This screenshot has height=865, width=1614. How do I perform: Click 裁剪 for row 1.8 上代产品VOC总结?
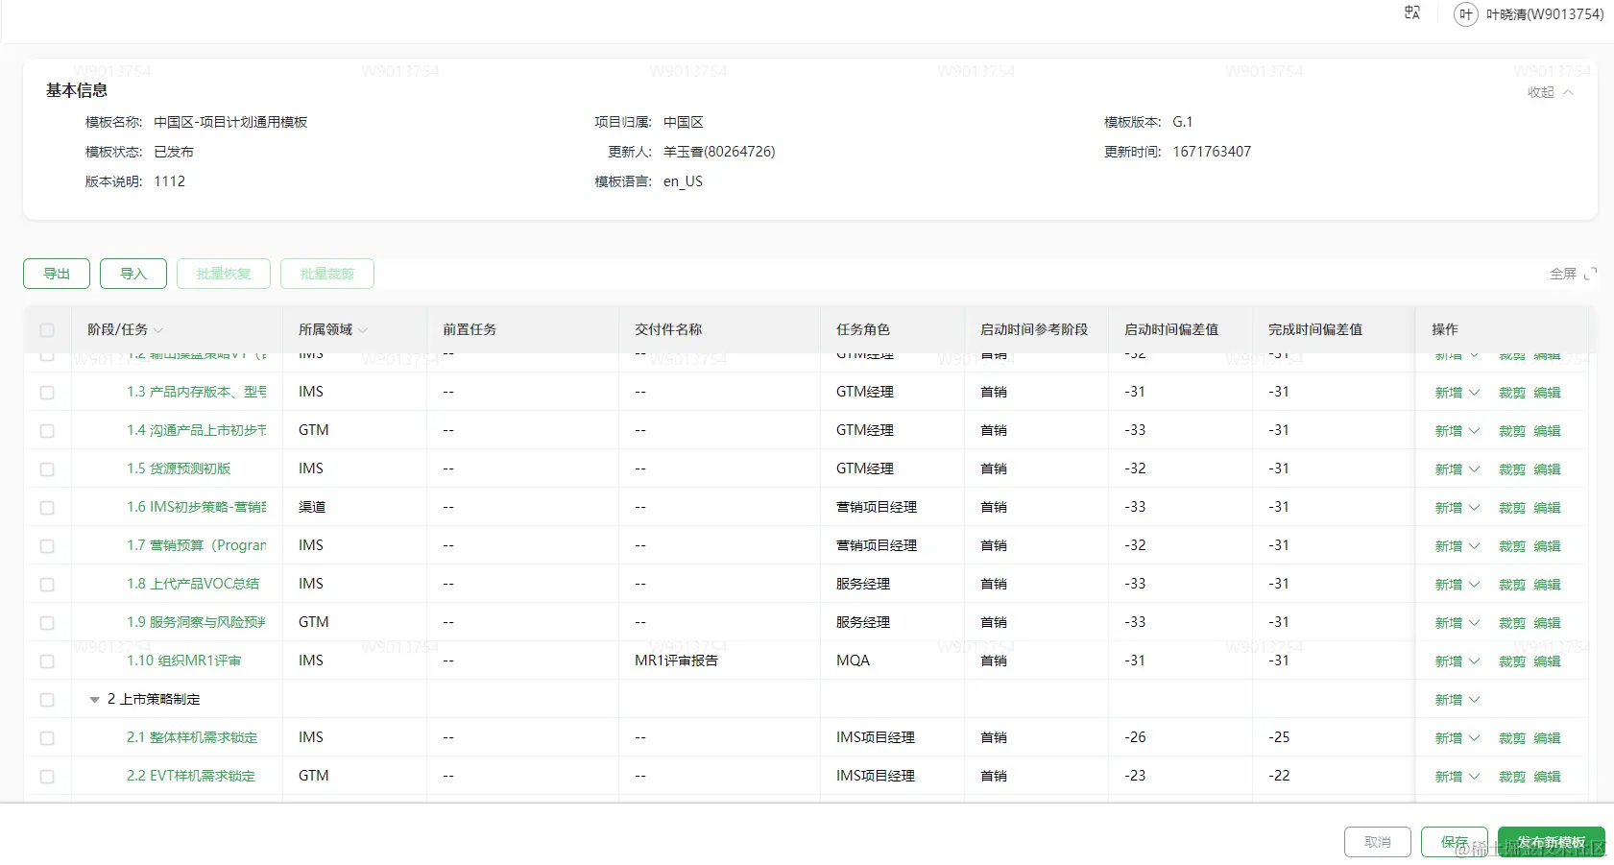point(1512,585)
